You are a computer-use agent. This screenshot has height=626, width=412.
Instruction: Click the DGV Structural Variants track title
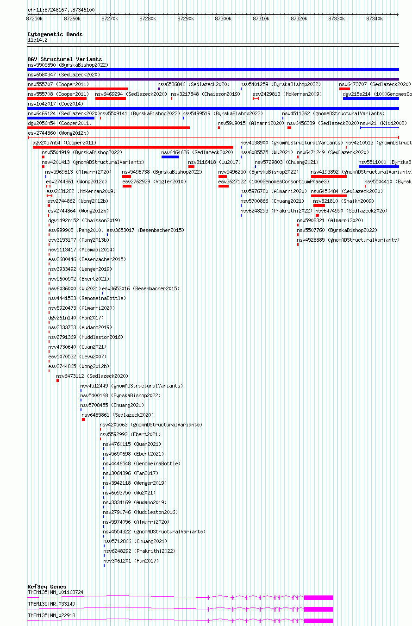click(65, 59)
